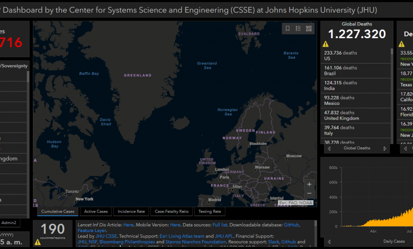Show the Testing Rate map tab

point(210,211)
